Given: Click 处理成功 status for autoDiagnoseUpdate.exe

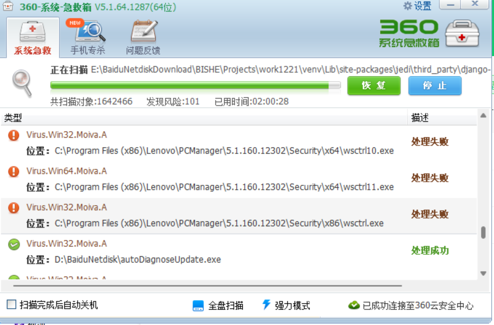Looking at the screenshot, I should [x=430, y=251].
